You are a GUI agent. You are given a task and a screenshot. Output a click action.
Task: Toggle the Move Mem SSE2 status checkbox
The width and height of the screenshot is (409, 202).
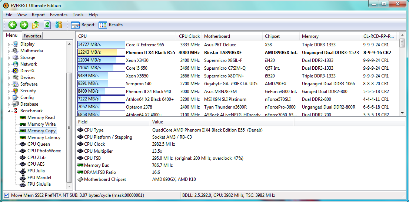[x=7, y=195]
